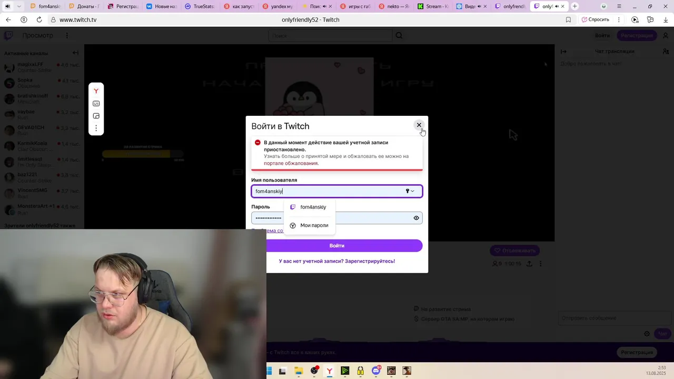Bookmark this page with the bookmark icon
Image resolution: width=674 pixels, height=379 pixels.
[x=568, y=19]
